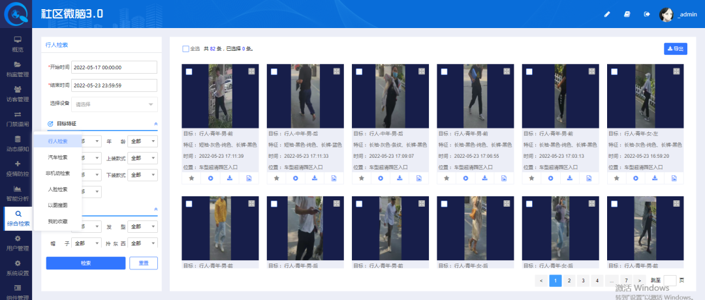The height and width of the screenshot is (300, 705).
Task: Click the 结束时间 end time field
Action: click(114, 85)
